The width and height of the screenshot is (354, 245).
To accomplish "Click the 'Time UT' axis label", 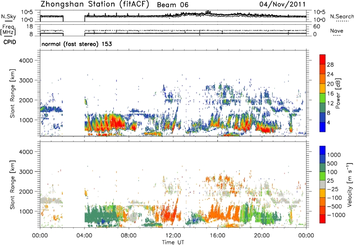I will pyautogui.click(x=173, y=242).
